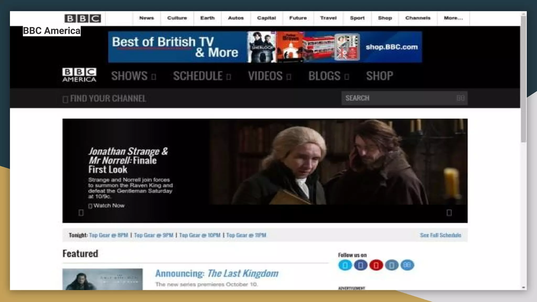This screenshot has width=537, height=302.
Task: Click the BBC America logo
Action: 79,75
